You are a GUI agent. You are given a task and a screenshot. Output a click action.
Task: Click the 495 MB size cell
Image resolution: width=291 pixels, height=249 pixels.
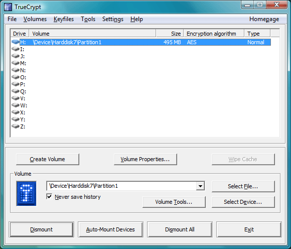click(172, 42)
